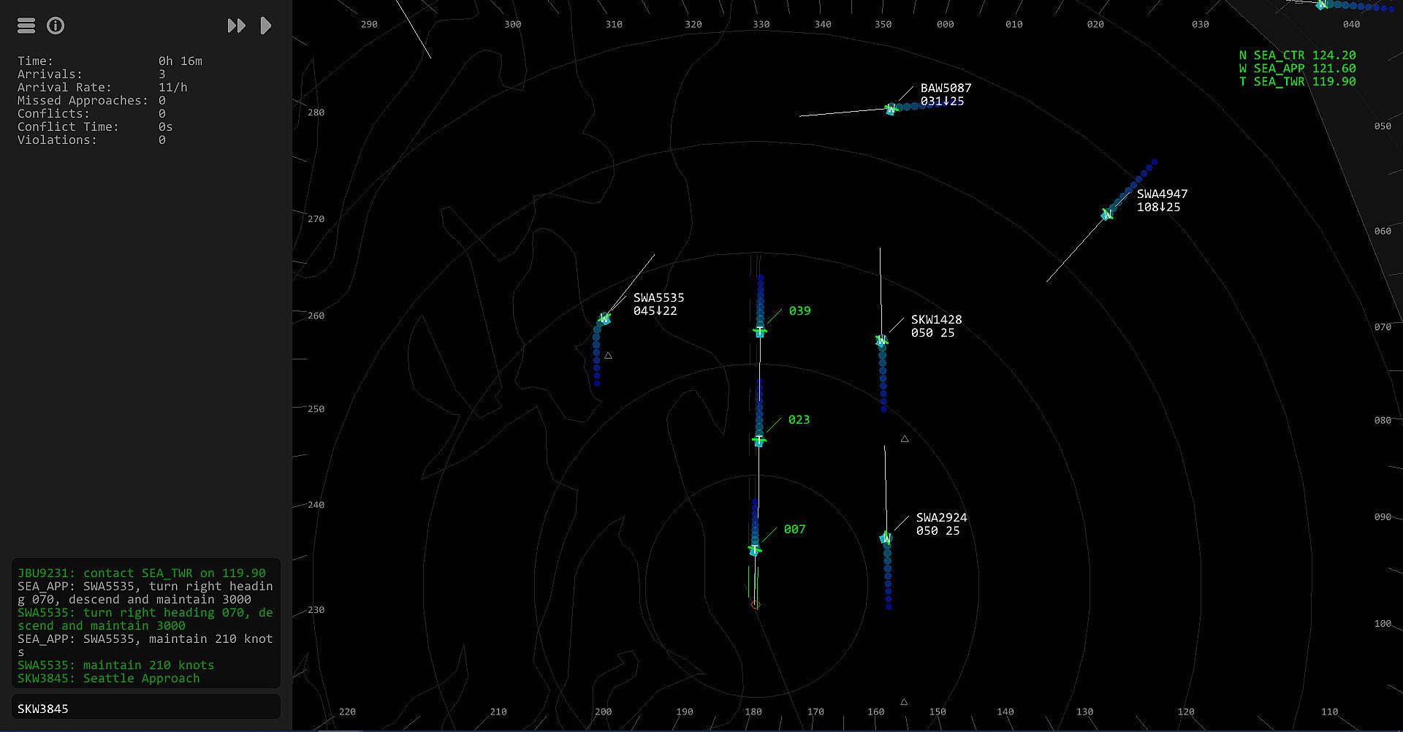Click the fix triangle near the 160 bearing label

pos(904,702)
